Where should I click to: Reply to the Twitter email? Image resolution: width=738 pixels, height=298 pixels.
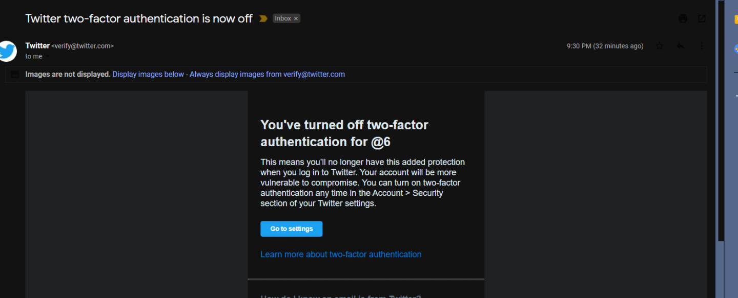[681, 46]
